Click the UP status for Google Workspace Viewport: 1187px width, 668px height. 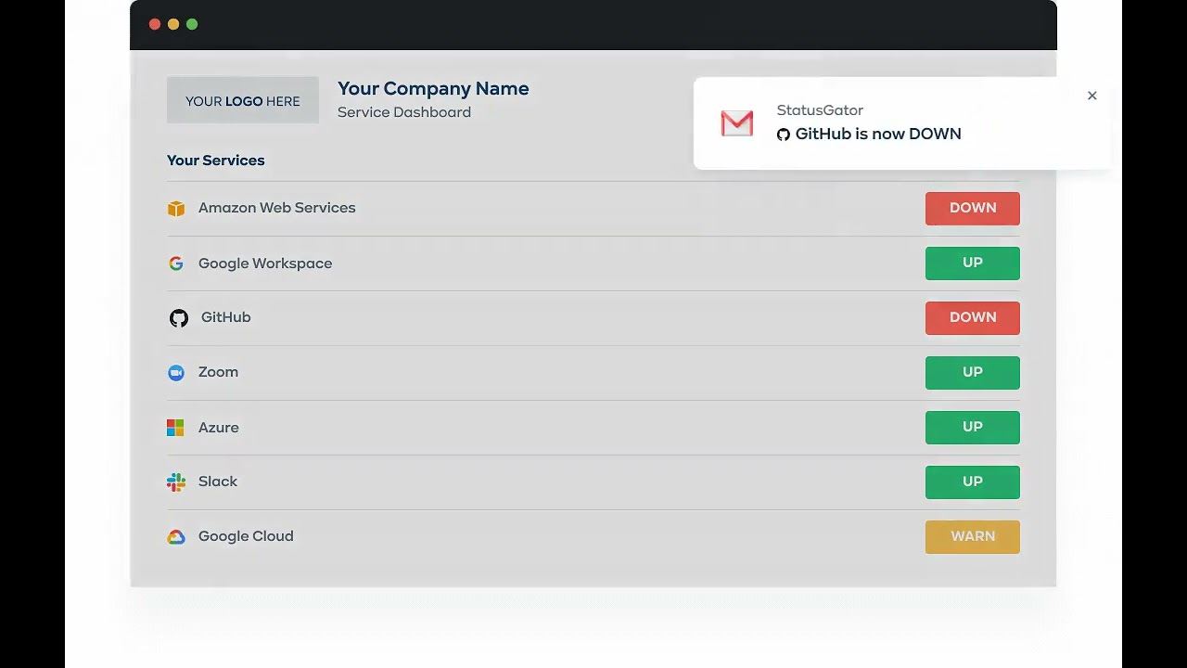973,263
